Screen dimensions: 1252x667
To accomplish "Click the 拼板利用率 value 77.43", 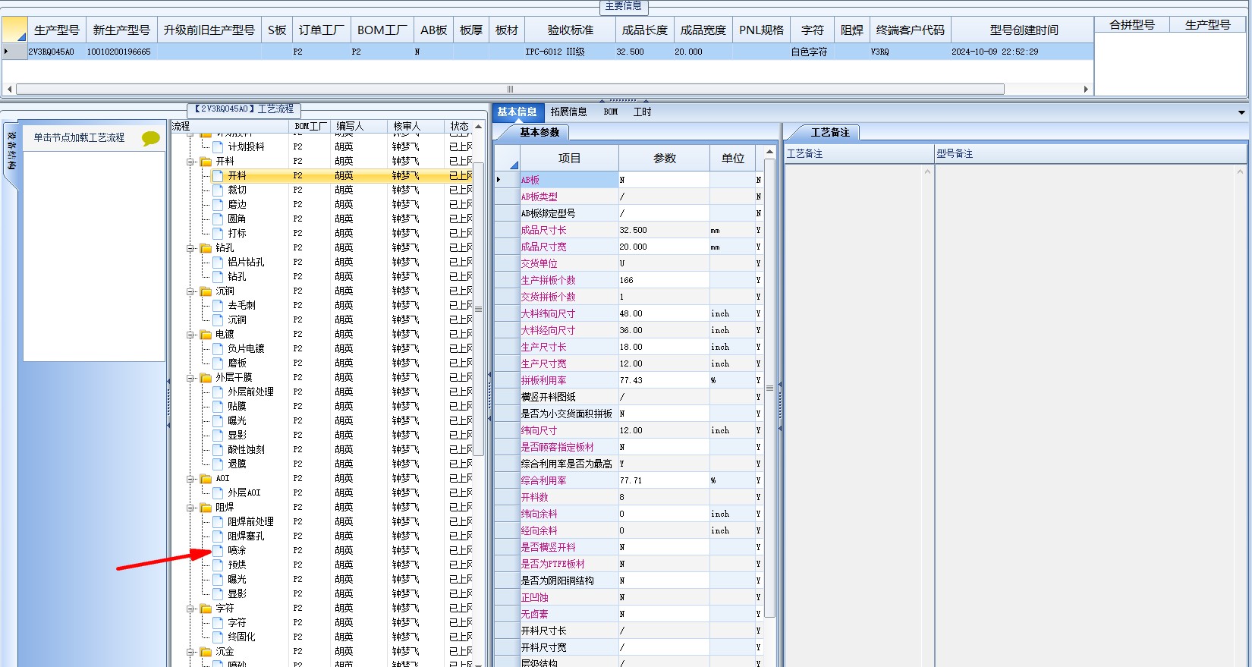I will [x=664, y=381].
